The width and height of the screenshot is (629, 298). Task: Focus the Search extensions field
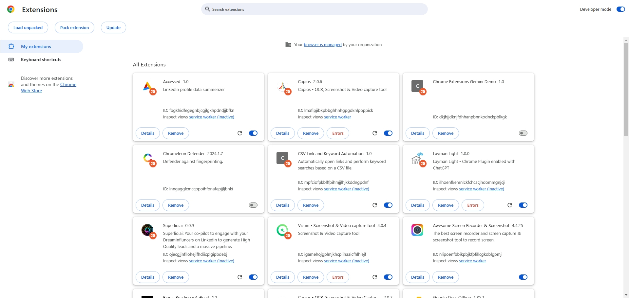(314, 9)
